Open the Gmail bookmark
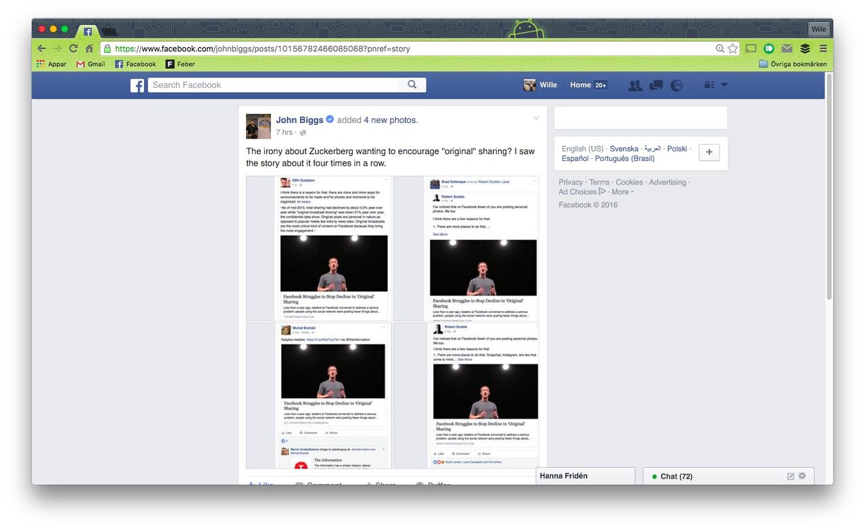Viewport: 865px width, 530px height. click(x=91, y=64)
